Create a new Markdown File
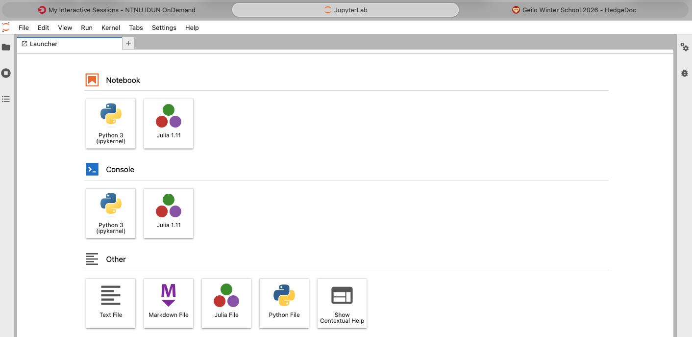This screenshot has width=692, height=337. (x=169, y=303)
